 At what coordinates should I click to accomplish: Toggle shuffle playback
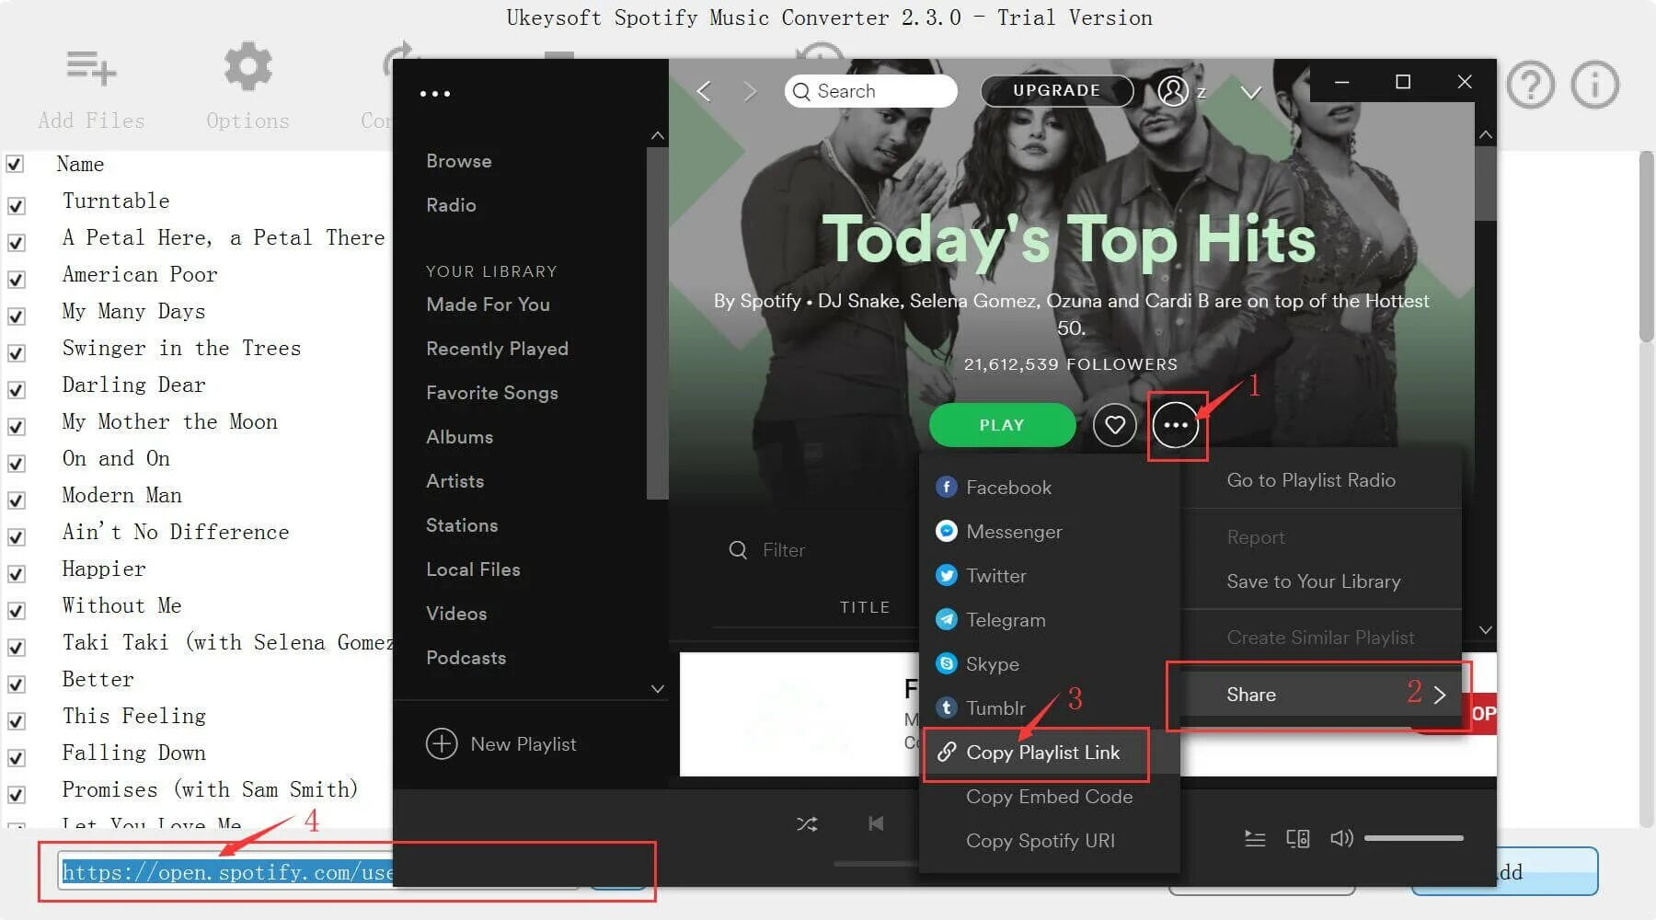click(807, 824)
